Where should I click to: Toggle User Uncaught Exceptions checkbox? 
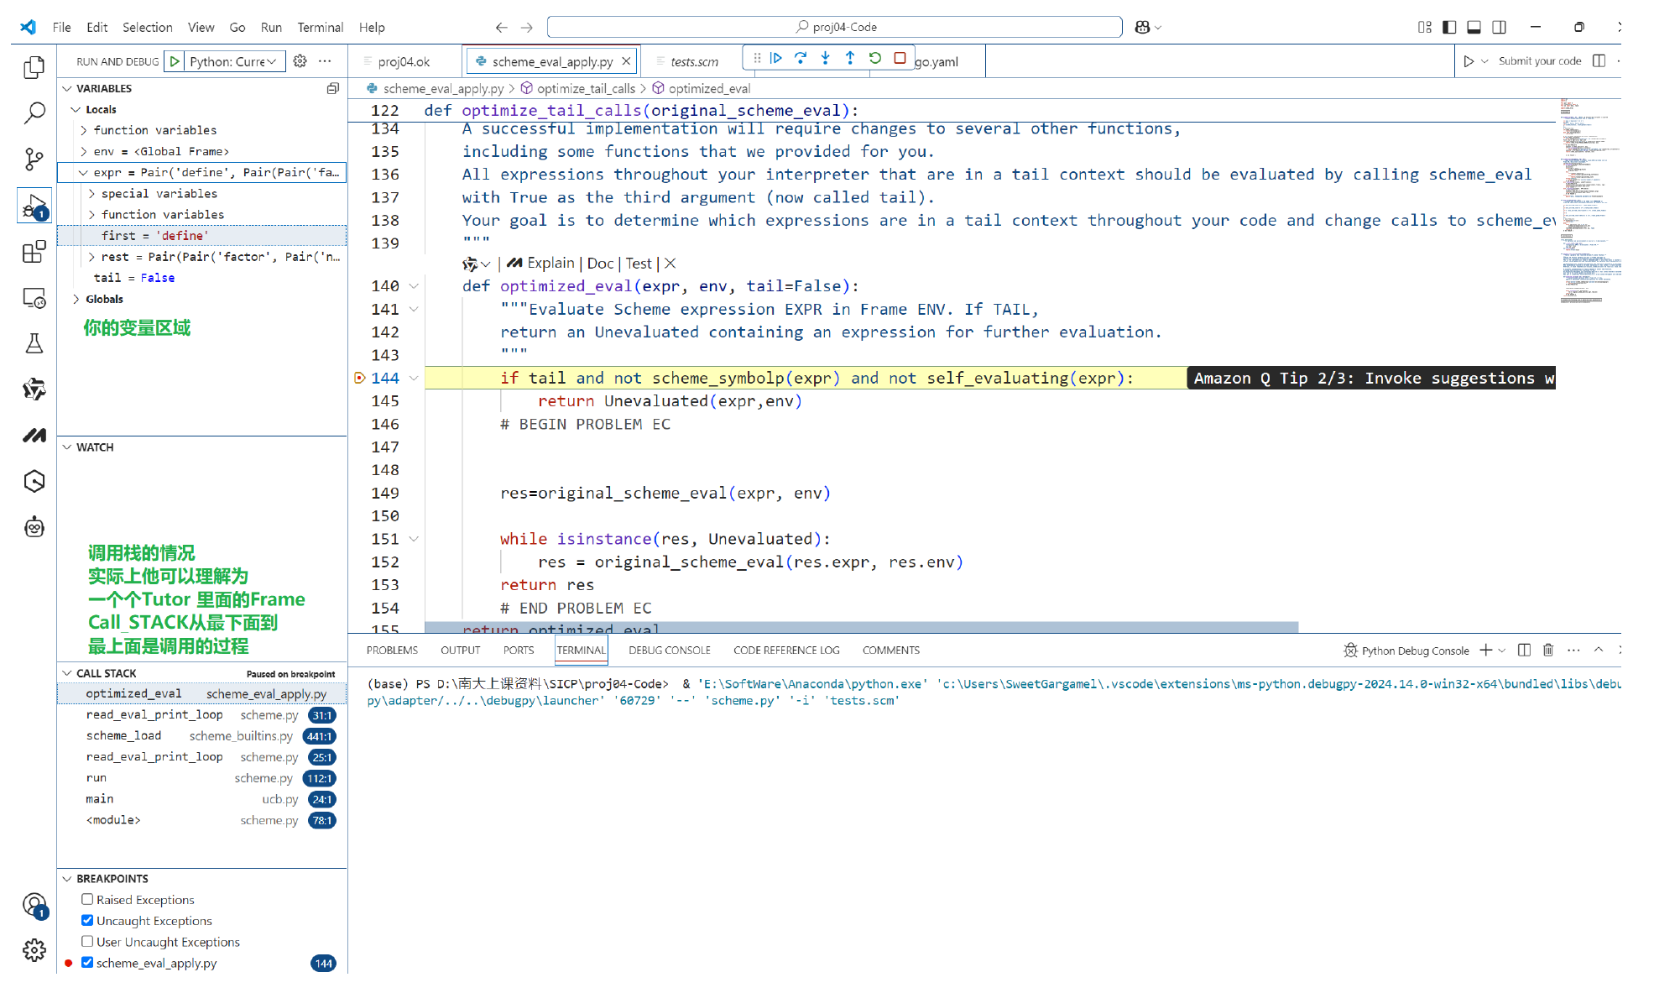[87, 941]
